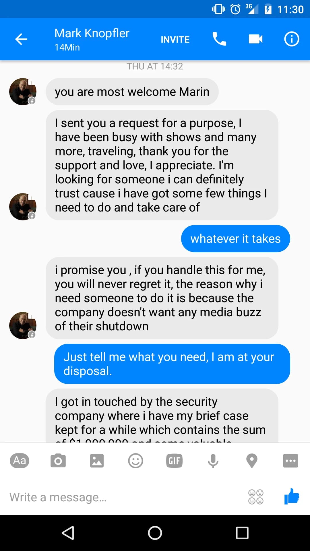Open the photo gallery icon
This screenshot has height=551, width=310.
[97, 461]
